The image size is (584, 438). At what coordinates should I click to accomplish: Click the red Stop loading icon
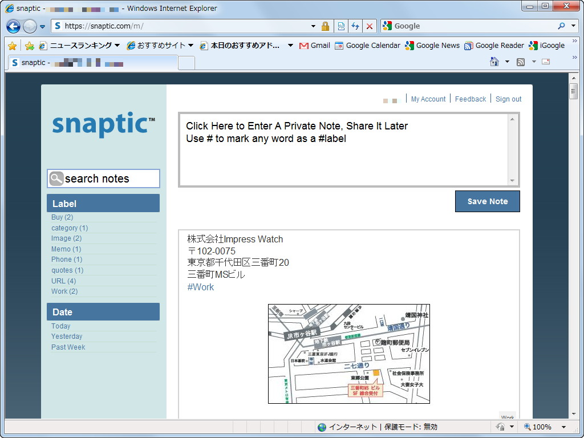point(370,26)
